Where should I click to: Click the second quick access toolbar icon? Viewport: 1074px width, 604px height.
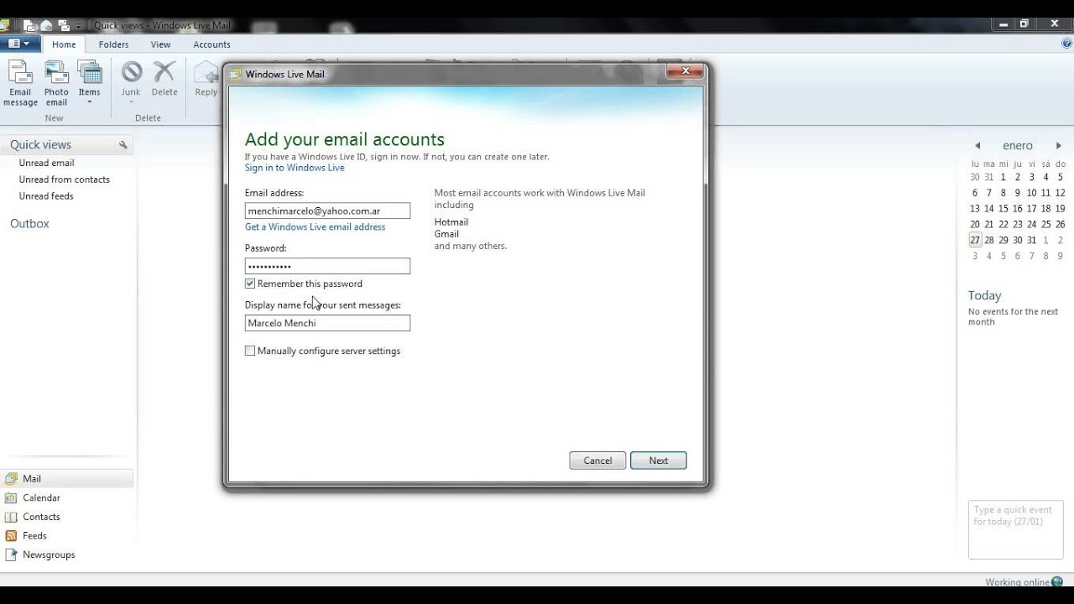(47, 26)
